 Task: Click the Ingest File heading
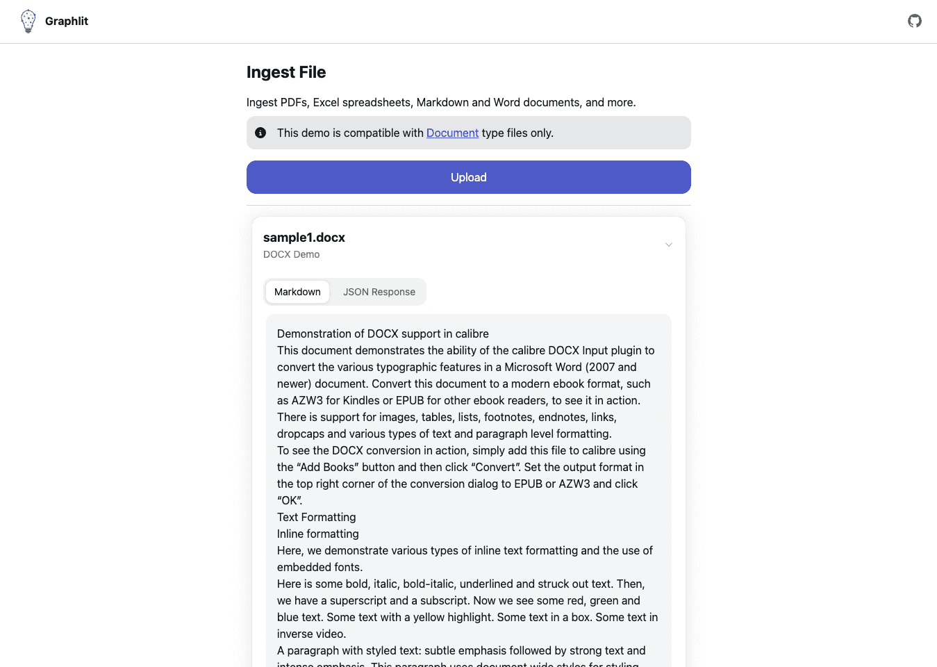(x=286, y=72)
